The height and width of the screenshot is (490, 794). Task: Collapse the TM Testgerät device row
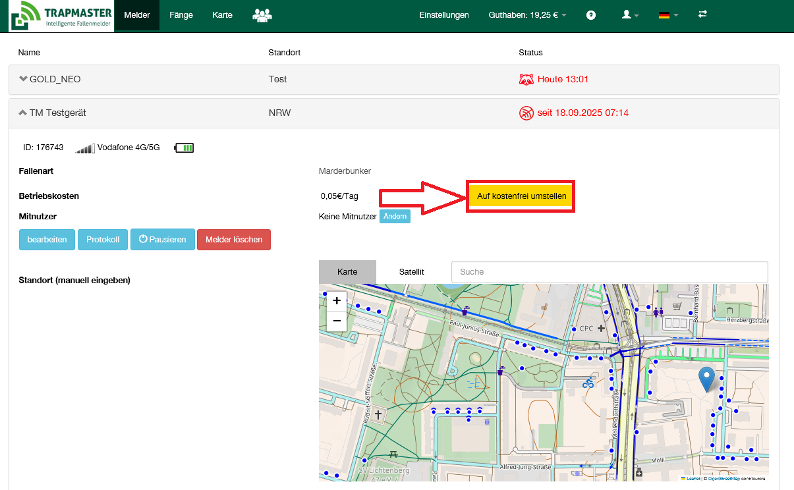[x=24, y=113]
